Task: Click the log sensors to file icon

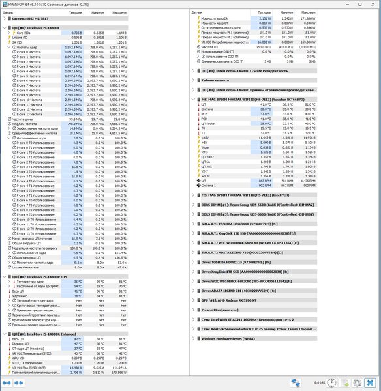Action: [x=345, y=383]
